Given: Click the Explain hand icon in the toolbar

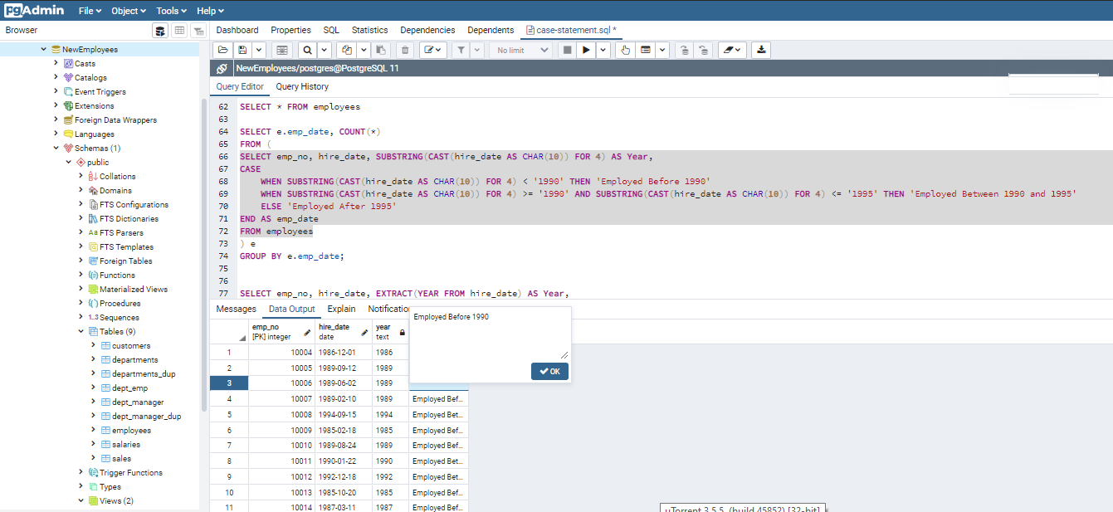Looking at the screenshot, I should 625,50.
